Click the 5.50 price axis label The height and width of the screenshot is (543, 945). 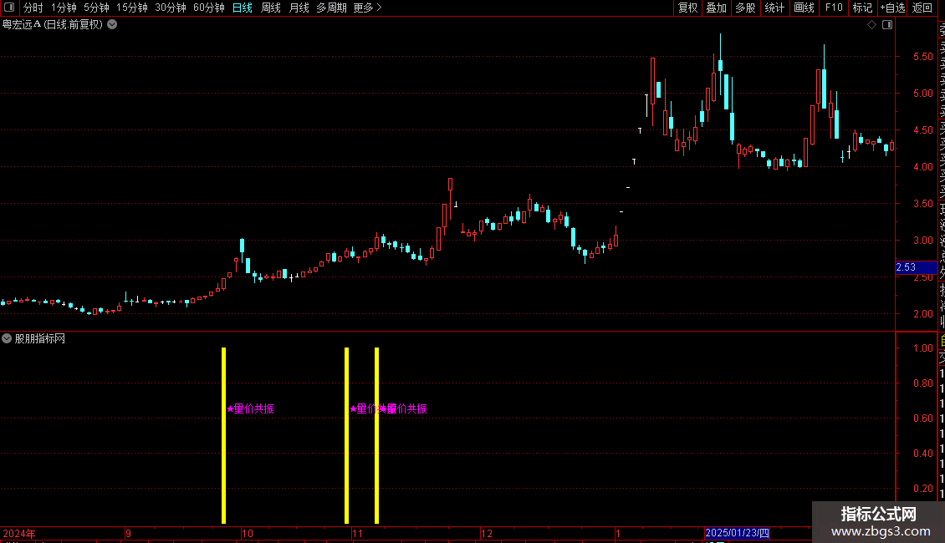[x=922, y=57]
